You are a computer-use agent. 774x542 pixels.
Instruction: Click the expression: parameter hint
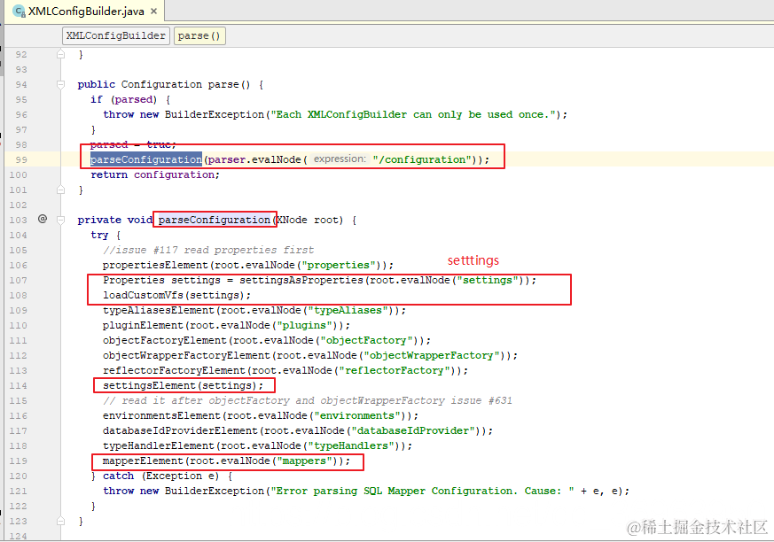(x=340, y=159)
